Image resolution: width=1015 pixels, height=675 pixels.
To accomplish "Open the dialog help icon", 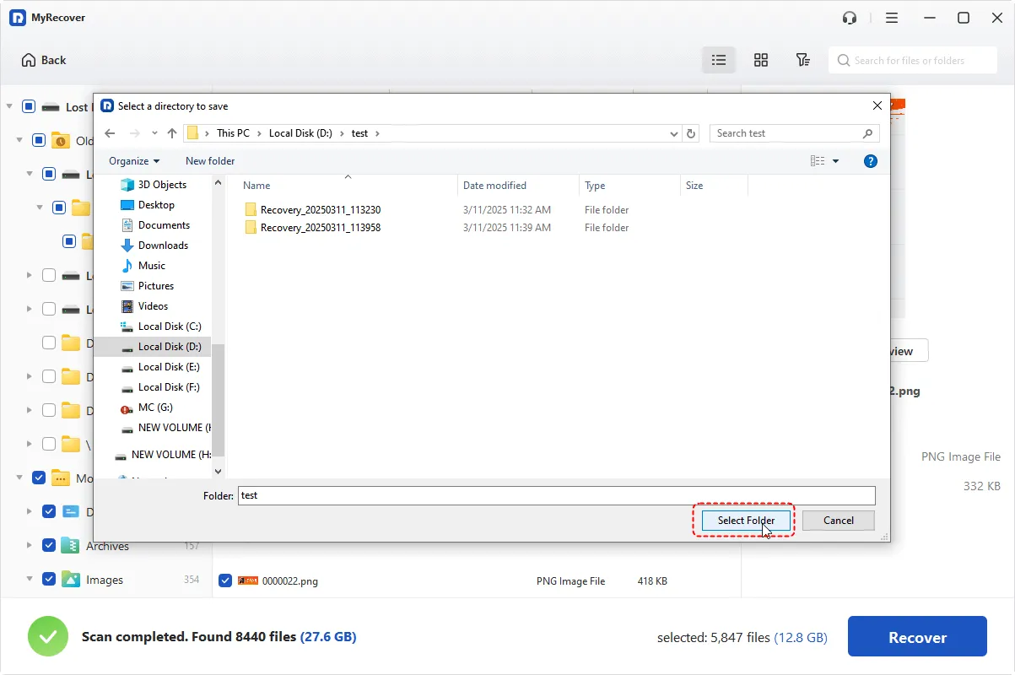I will point(871,161).
